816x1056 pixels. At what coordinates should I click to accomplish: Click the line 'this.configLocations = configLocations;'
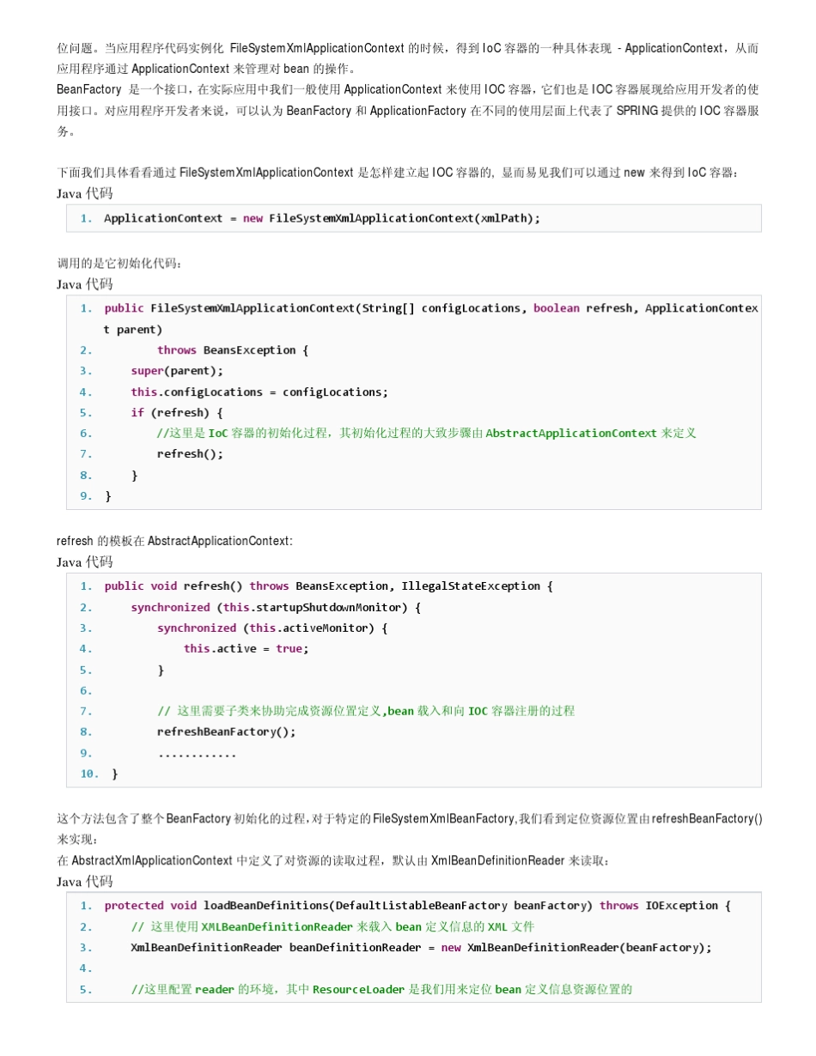259,392
